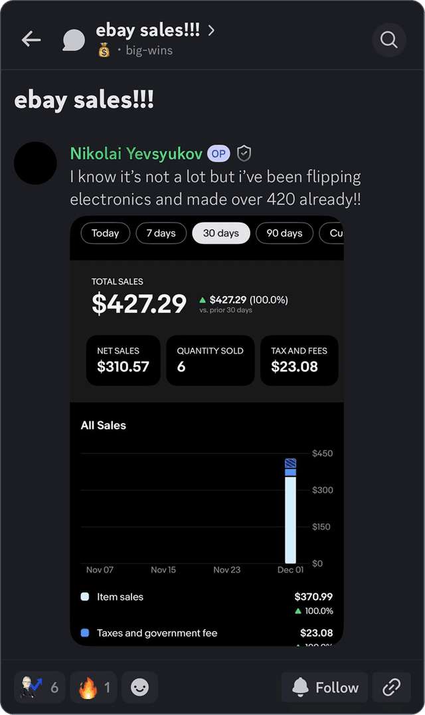
Task: Click the shield badge next to OP
Action: [x=244, y=153]
